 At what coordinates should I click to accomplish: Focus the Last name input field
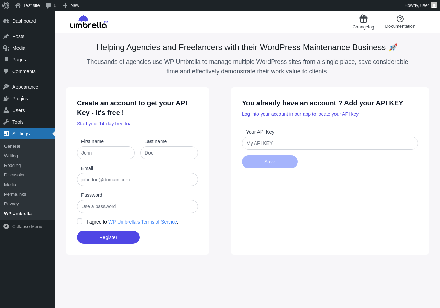[x=169, y=153]
